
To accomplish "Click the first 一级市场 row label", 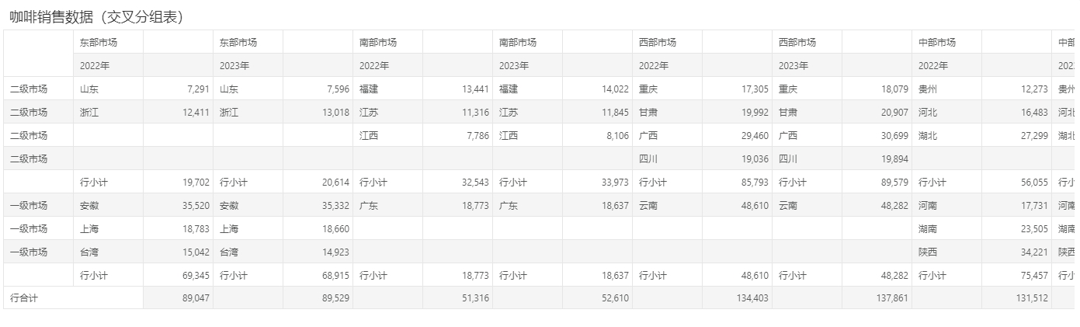I will tap(39, 205).
